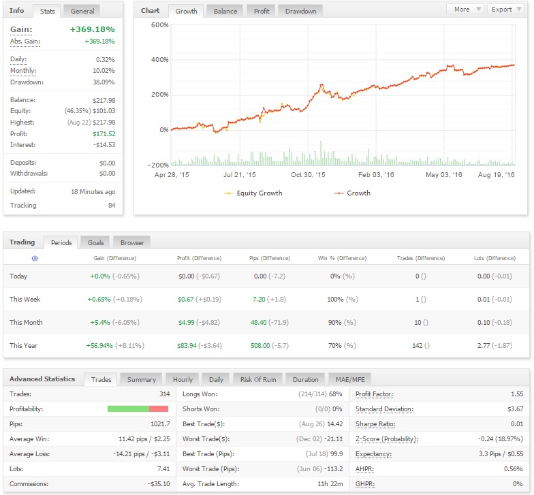The width and height of the screenshot is (534, 495).
Task: Toggle the Growth legend series
Action: point(352,193)
